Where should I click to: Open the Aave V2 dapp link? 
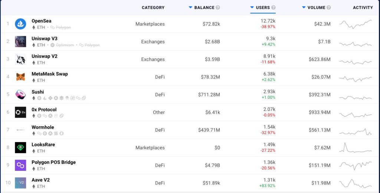(40, 180)
